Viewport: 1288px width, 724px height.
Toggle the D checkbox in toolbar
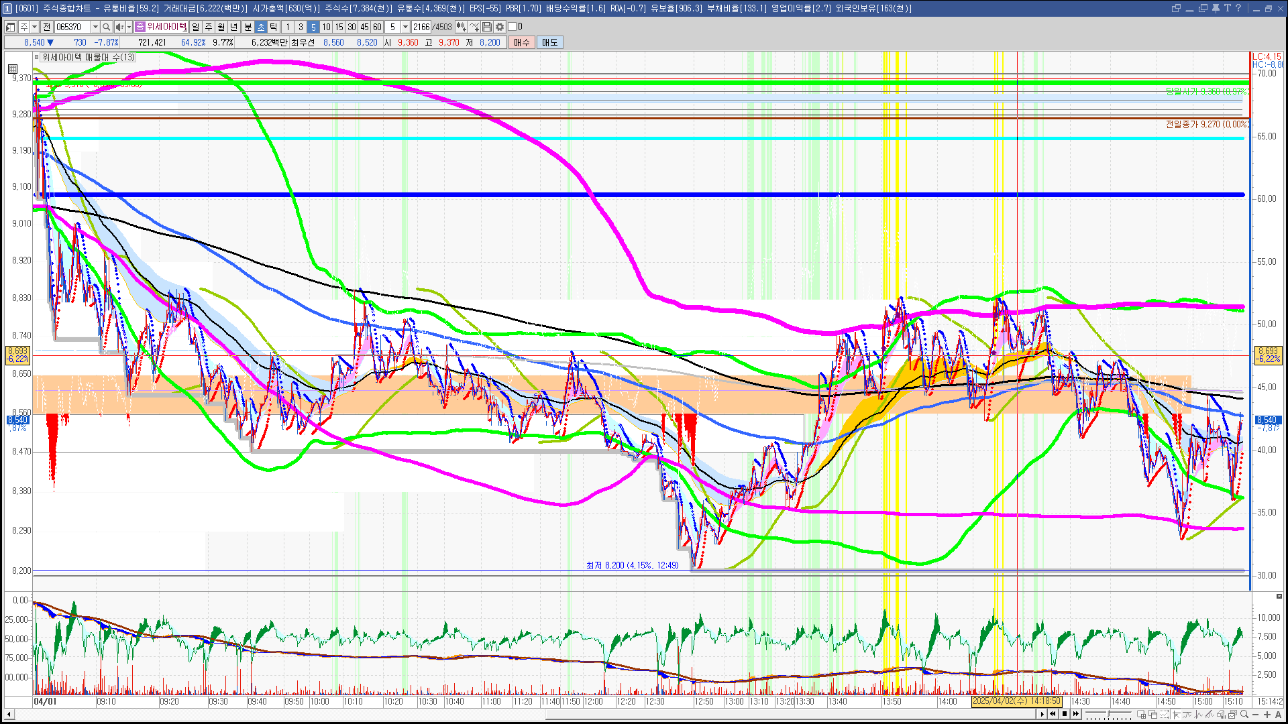513,27
